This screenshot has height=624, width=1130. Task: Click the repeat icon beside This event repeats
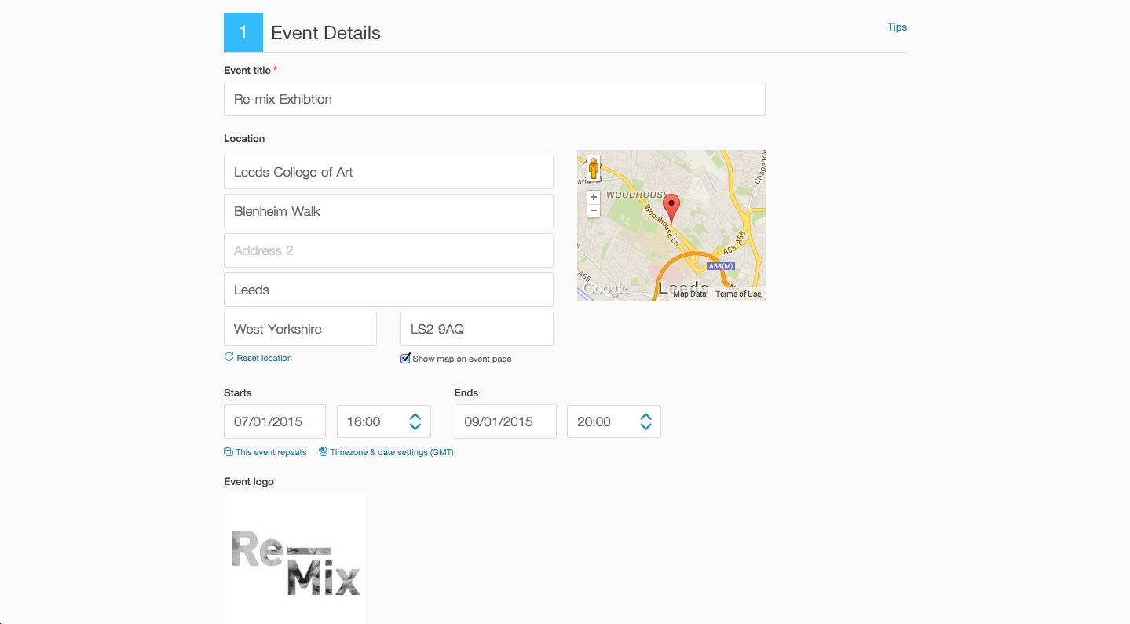point(229,451)
